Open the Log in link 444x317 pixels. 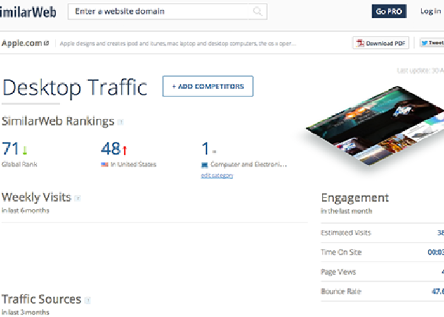[x=430, y=11]
